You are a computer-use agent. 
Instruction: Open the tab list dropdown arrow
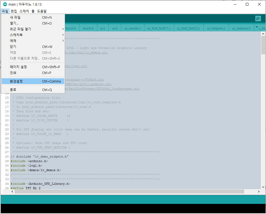256,27
